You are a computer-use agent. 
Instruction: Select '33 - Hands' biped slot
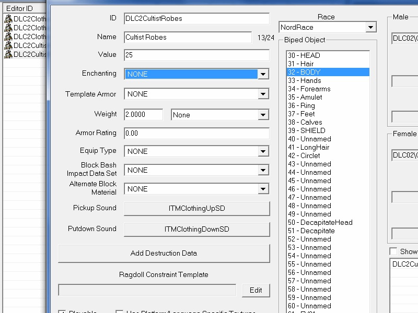pos(328,80)
